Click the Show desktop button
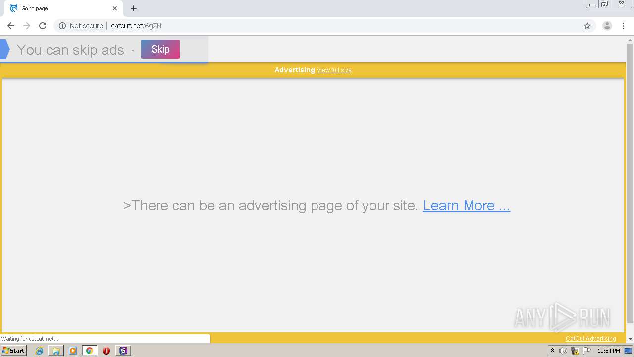Viewport: 634px width, 357px height. [629, 351]
